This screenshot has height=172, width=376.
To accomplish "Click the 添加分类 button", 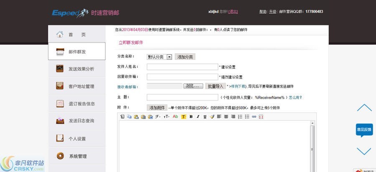I will [185, 57].
